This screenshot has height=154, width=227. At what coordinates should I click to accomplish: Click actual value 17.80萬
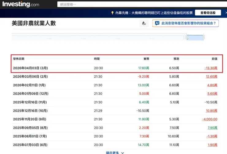(x=144, y=68)
